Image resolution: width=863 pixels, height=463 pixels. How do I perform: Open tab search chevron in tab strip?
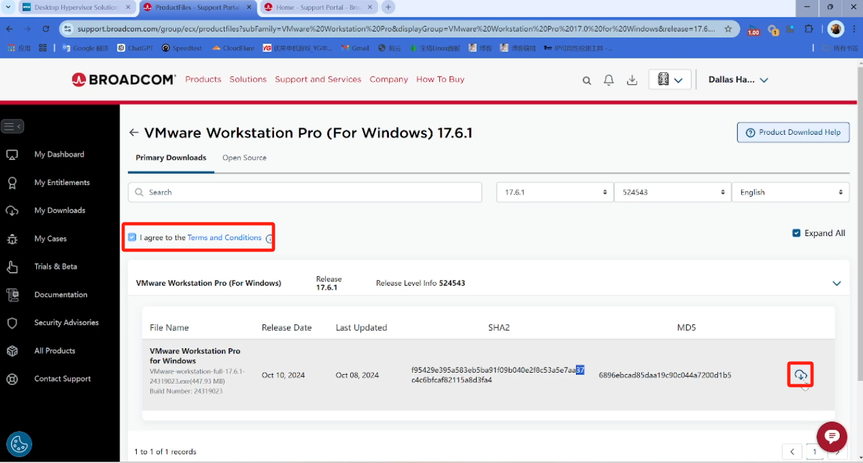click(8, 7)
